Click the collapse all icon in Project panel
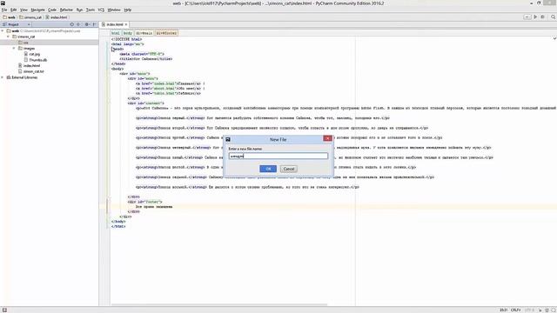The width and height of the screenshot is (557, 313). pyautogui.click(x=78, y=24)
